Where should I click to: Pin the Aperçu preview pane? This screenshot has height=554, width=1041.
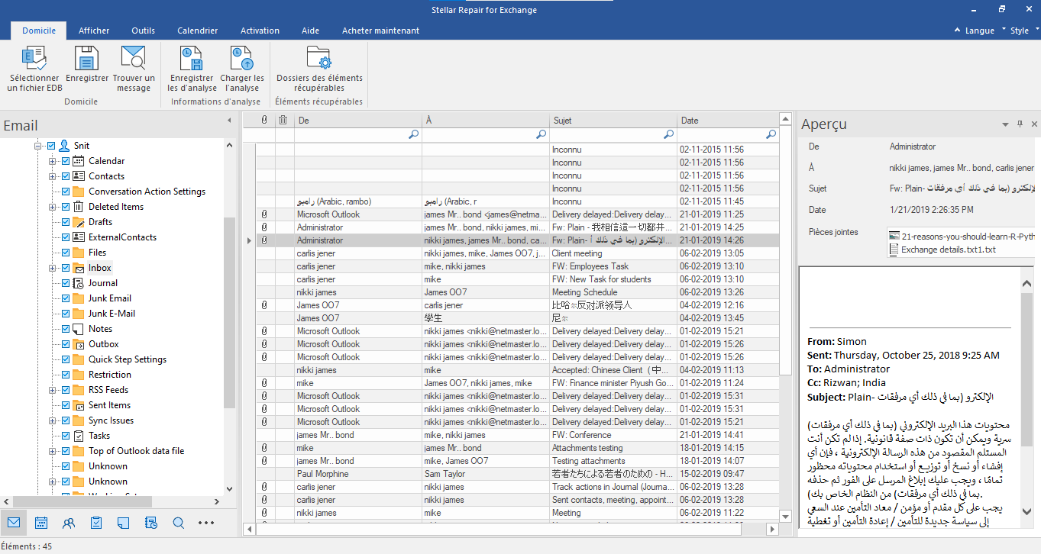click(x=1020, y=124)
